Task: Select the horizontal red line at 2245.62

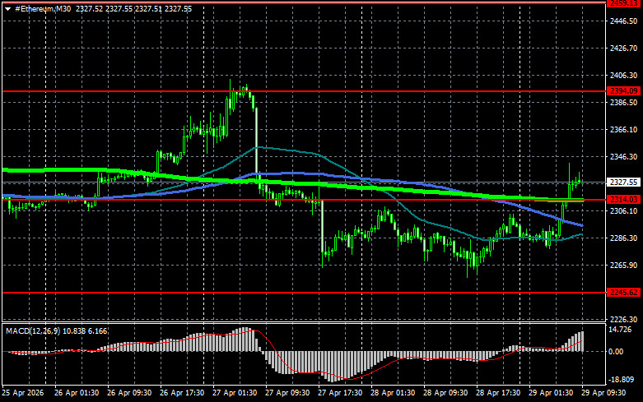Action: point(304,293)
